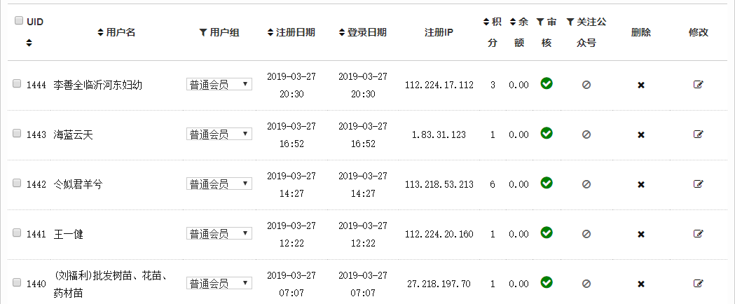Open the 普通会员 dropdown for user 1443

[219, 134]
